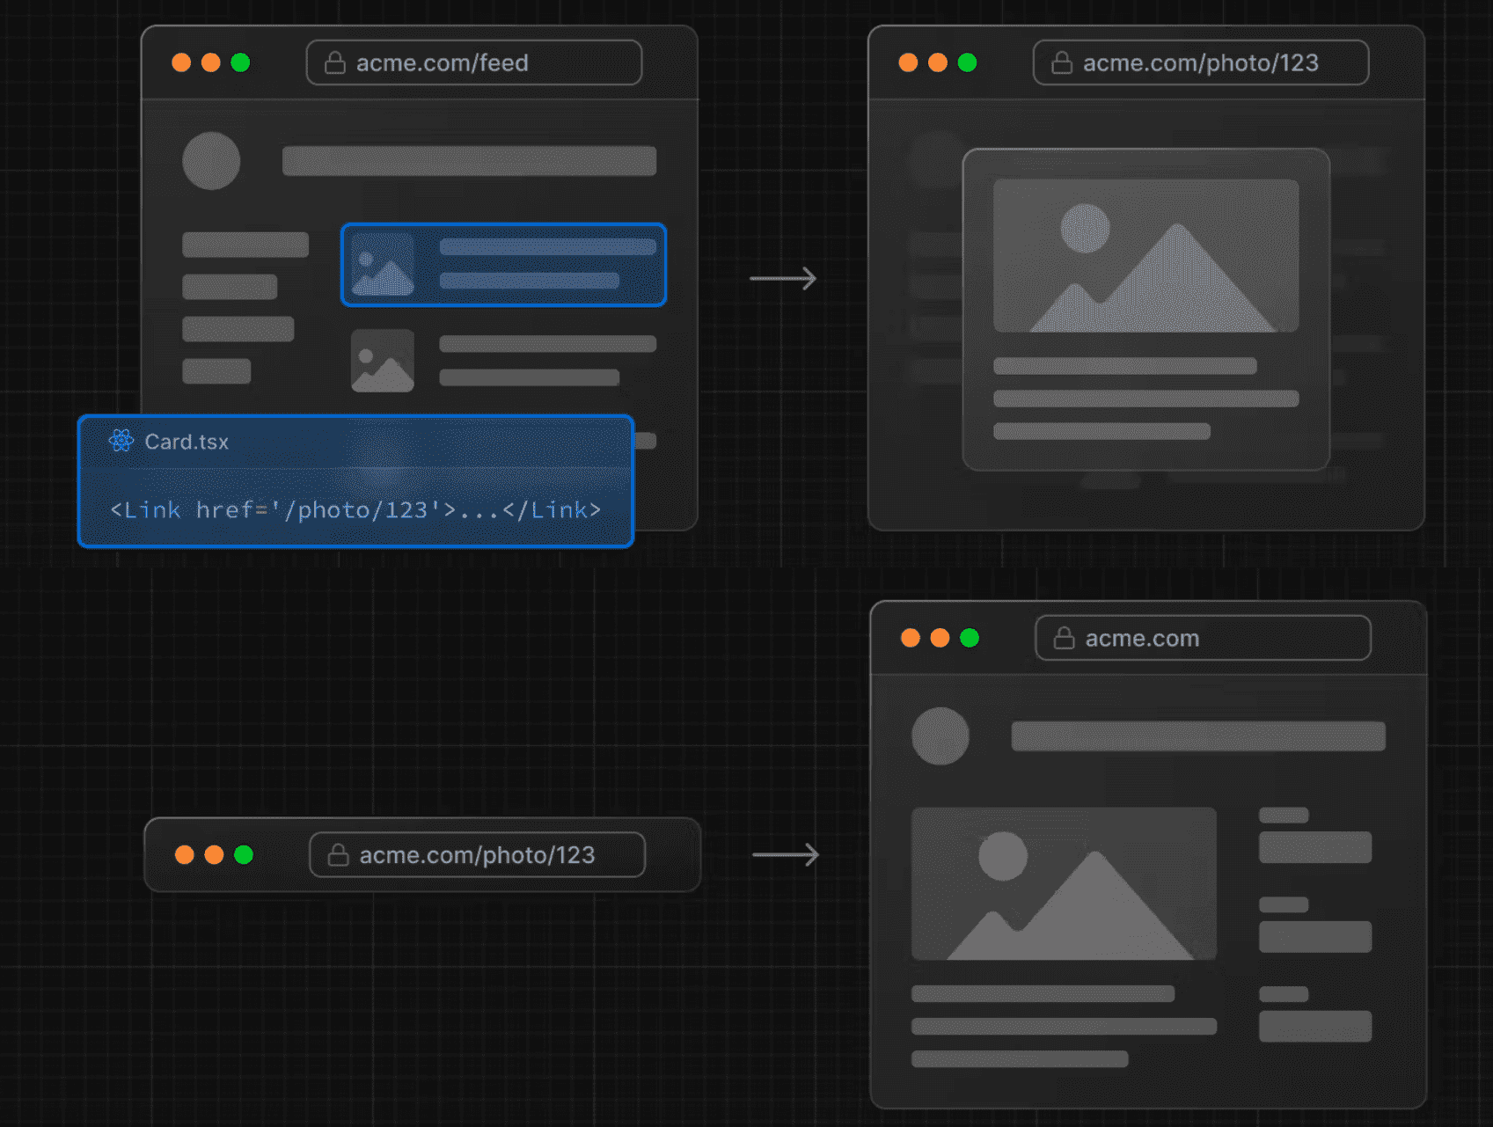This screenshot has width=1493, height=1127.
Task: Click the round avatar in the acme.com/feed header
Action: click(x=211, y=161)
